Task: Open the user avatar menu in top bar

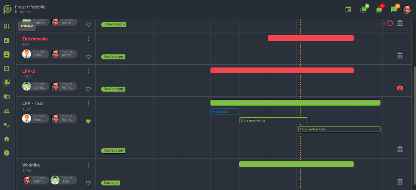Action: click(406, 9)
